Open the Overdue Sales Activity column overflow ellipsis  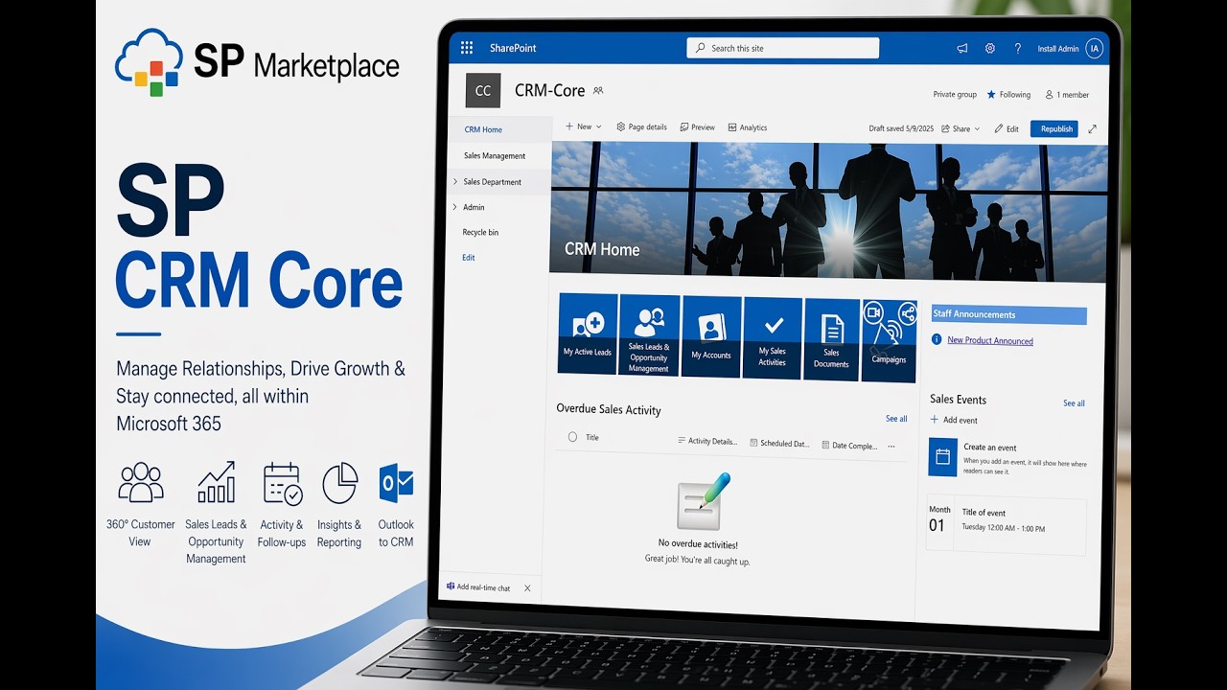pos(891,446)
